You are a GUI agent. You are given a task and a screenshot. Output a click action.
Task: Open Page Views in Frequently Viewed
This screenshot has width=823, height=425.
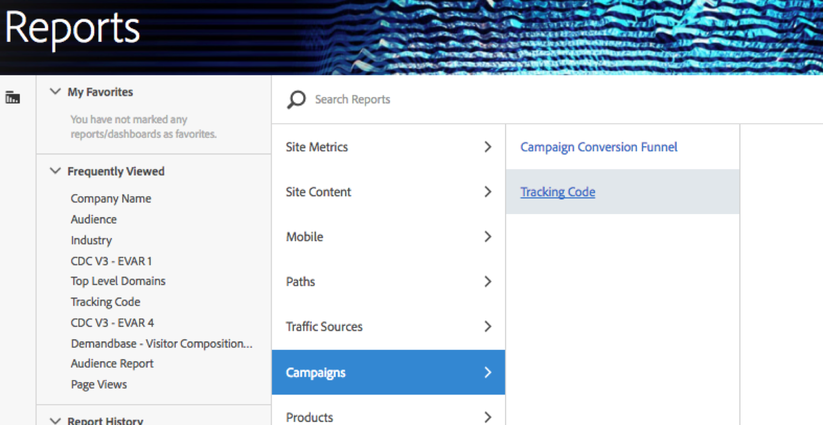coord(99,385)
